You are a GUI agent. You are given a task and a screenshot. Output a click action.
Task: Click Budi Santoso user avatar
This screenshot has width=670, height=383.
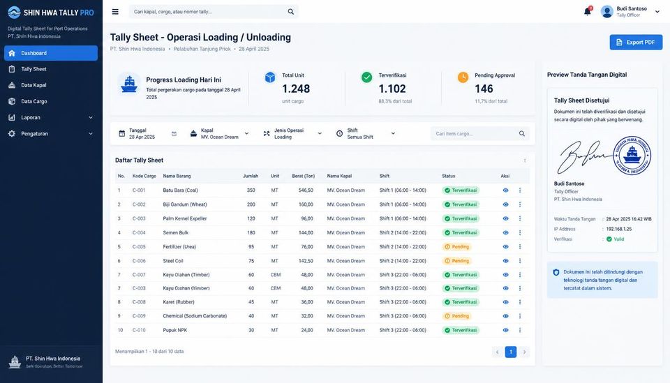click(x=606, y=12)
